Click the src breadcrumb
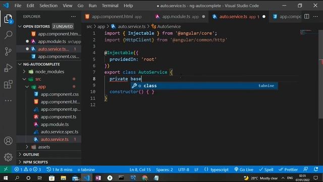This screenshot has height=182, width=323. tap(89, 26)
